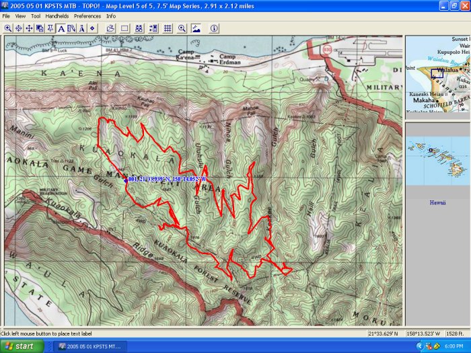471x353 pixels.
Task: Click the binoculars Find icon
Action: click(x=139, y=28)
